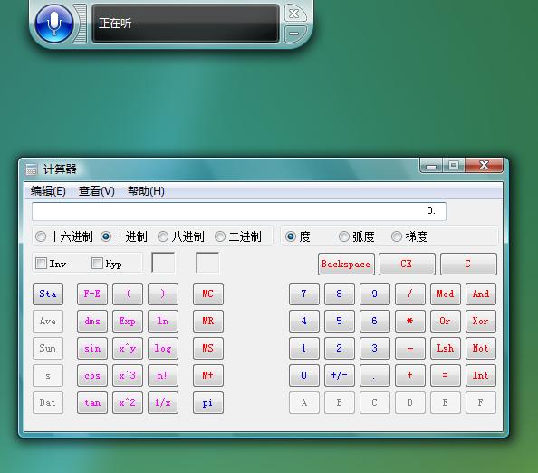Click the CE clear entry button
The image size is (538, 473).
(407, 264)
